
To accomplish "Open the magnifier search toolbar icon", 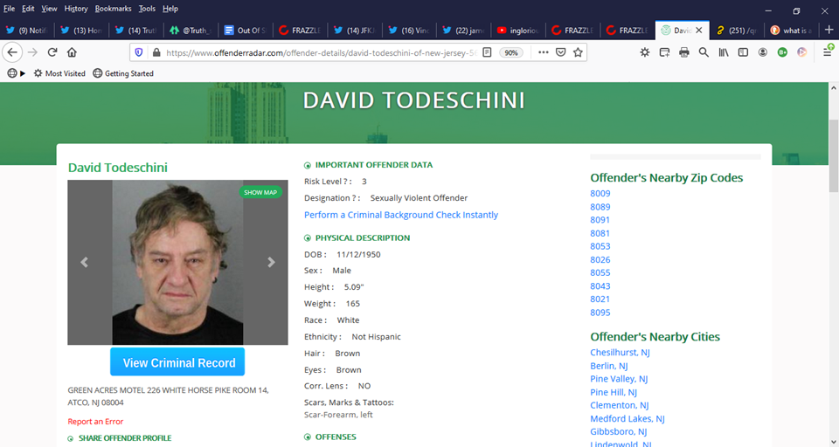I will 704,52.
